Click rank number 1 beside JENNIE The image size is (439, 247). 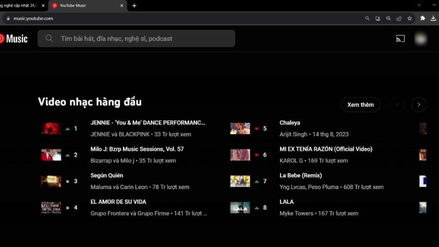tap(76, 128)
